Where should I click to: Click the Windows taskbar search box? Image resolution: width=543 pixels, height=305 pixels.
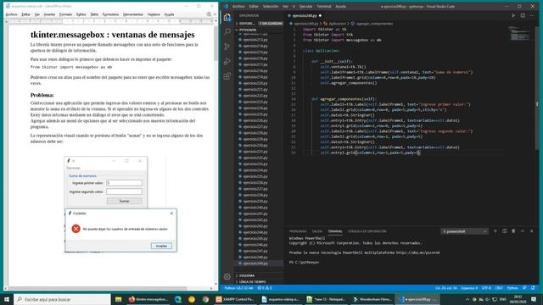coord(62,299)
